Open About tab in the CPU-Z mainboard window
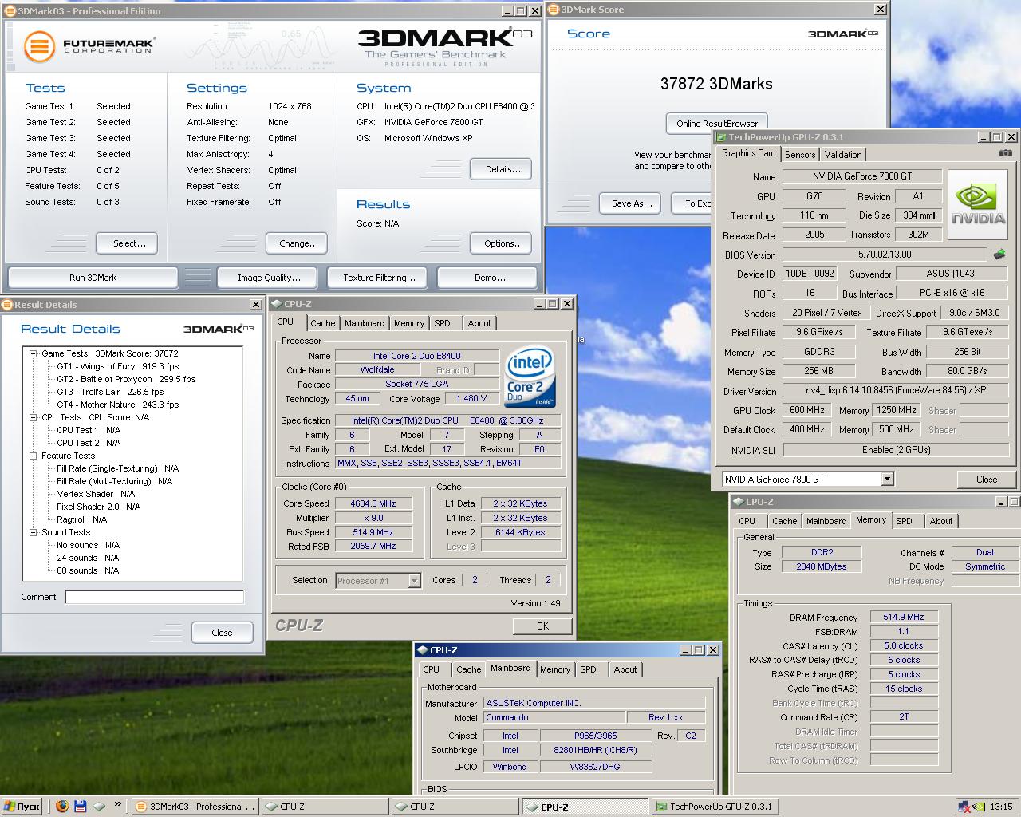The image size is (1021, 817). 625,669
